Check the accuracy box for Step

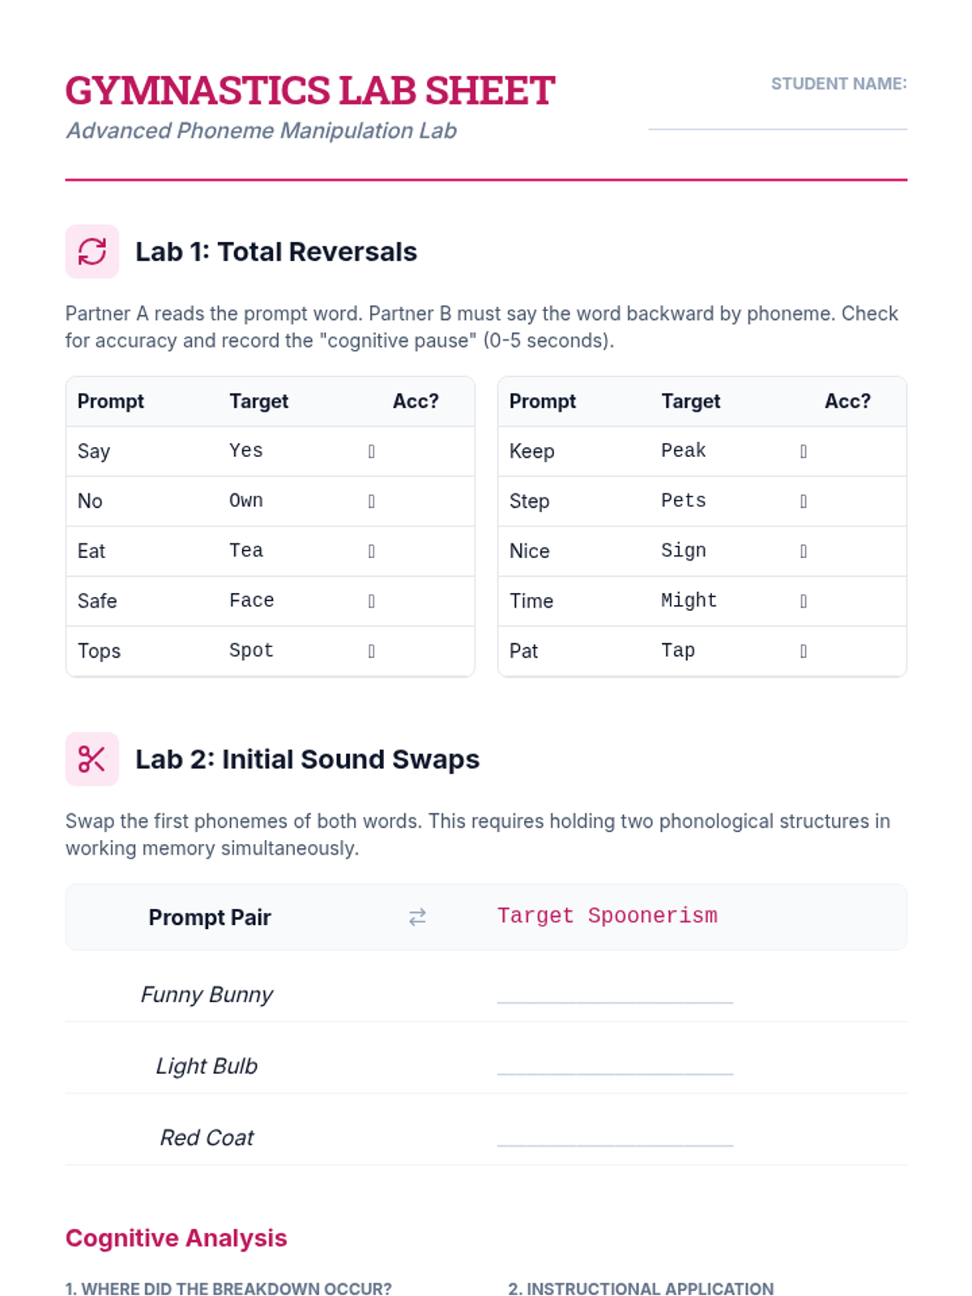804,501
